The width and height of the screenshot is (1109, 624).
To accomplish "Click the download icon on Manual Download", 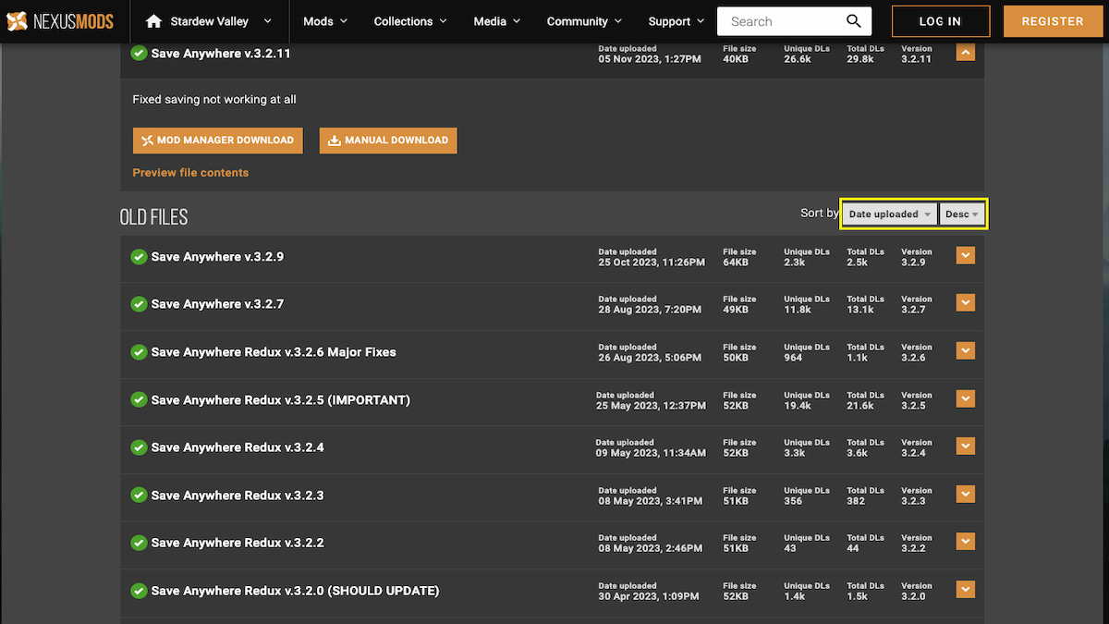I will tap(335, 141).
